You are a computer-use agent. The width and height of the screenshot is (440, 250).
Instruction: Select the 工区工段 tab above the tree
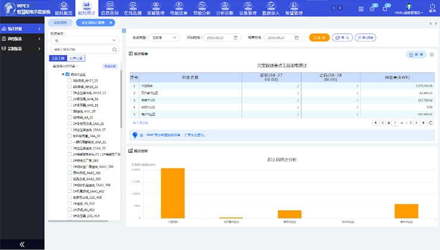point(58,58)
